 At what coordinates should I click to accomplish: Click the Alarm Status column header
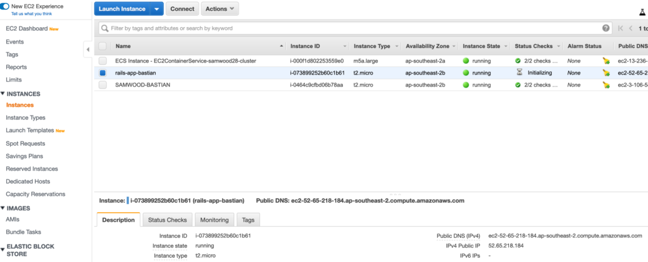(x=584, y=46)
